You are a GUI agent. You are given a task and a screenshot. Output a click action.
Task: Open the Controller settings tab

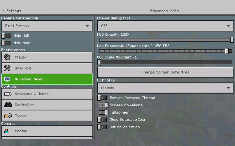pyautogui.click(x=47, y=105)
